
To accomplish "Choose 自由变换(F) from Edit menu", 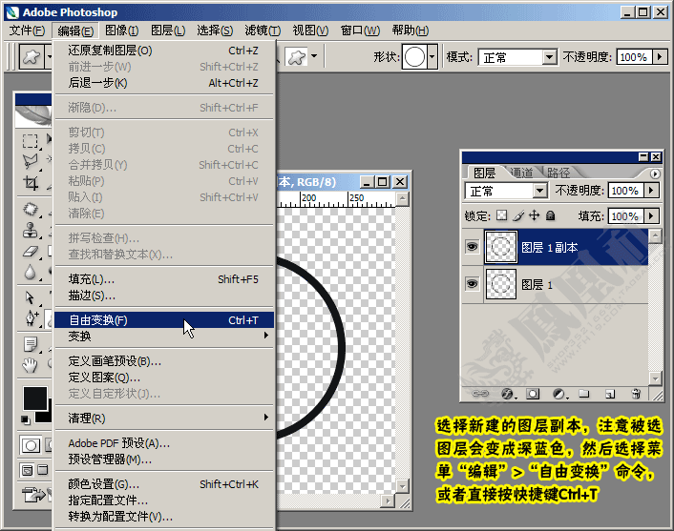I will tap(164, 320).
